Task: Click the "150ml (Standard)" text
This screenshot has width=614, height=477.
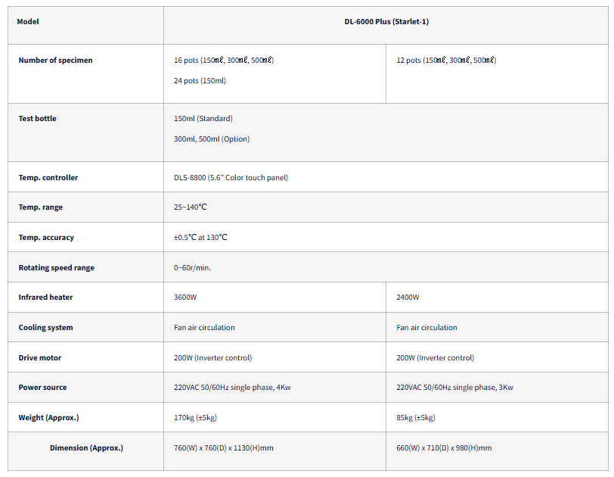Action: click(x=203, y=119)
